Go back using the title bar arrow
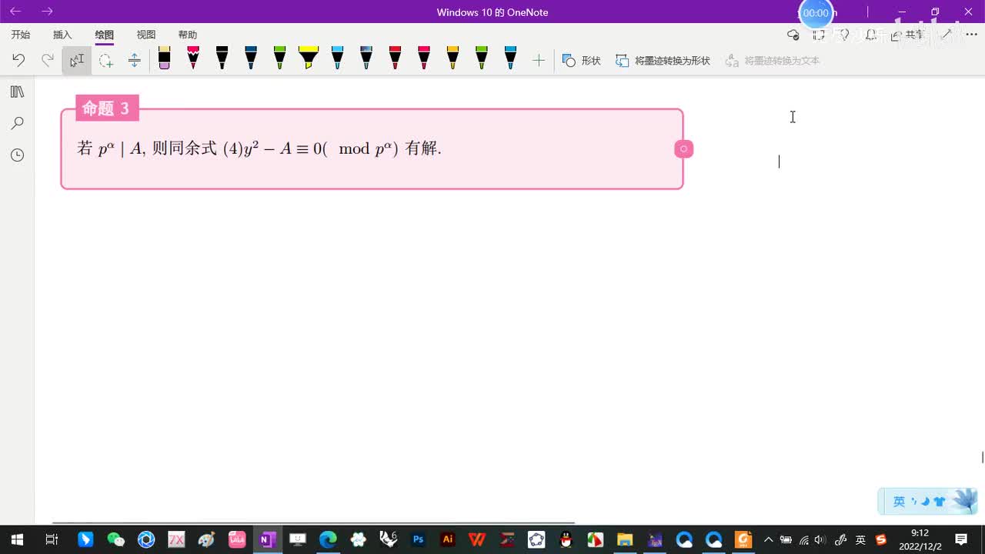The width and height of the screenshot is (985, 554). 15,12
